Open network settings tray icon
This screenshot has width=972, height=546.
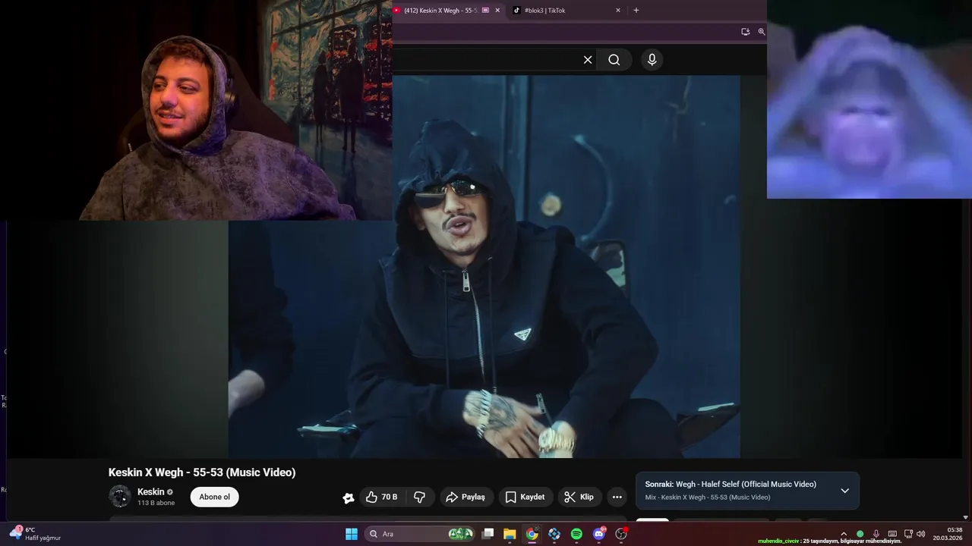click(908, 534)
